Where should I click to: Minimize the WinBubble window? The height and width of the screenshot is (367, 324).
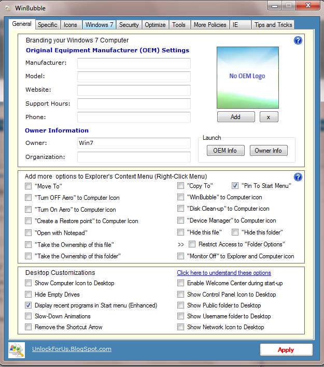[275, 6]
